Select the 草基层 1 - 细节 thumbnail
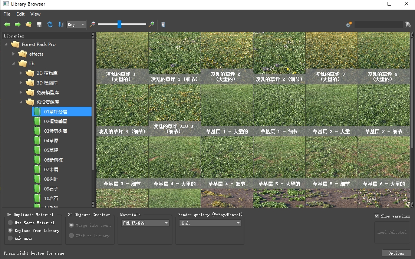415x259 pixels. pyautogui.click(x=279, y=110)
